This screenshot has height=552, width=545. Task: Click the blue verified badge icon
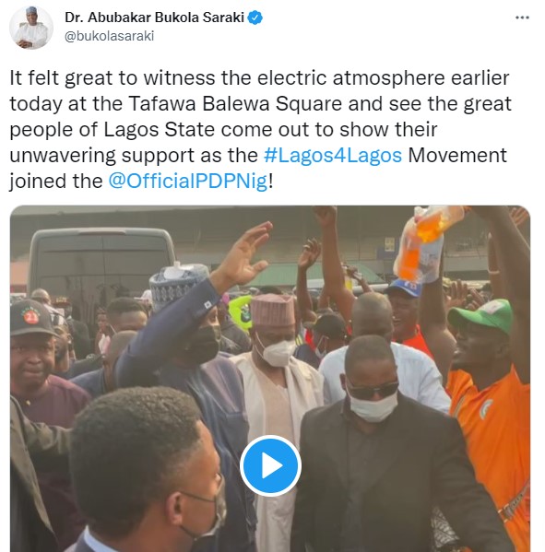point(255,18)
